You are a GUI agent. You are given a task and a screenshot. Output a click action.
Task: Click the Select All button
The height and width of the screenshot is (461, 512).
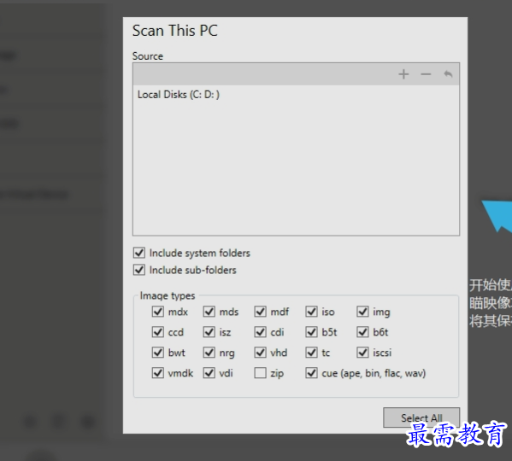click(x=421, y=417)
